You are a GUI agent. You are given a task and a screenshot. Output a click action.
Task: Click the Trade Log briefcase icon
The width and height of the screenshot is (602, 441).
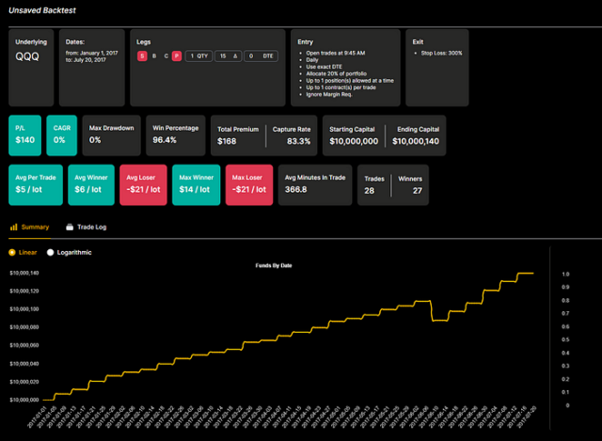point(69,227)
